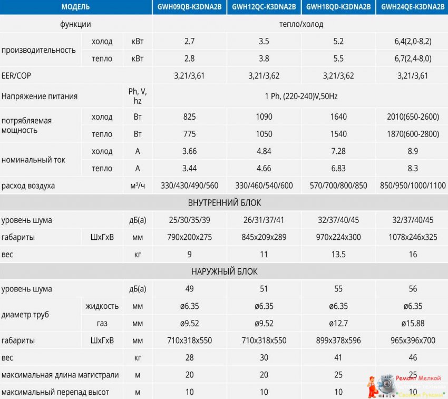Click the GWH24QE-K3DNA2B model header
Image resolution: width=448 pixels, height=399 pixels.
(x=413, y=7)
